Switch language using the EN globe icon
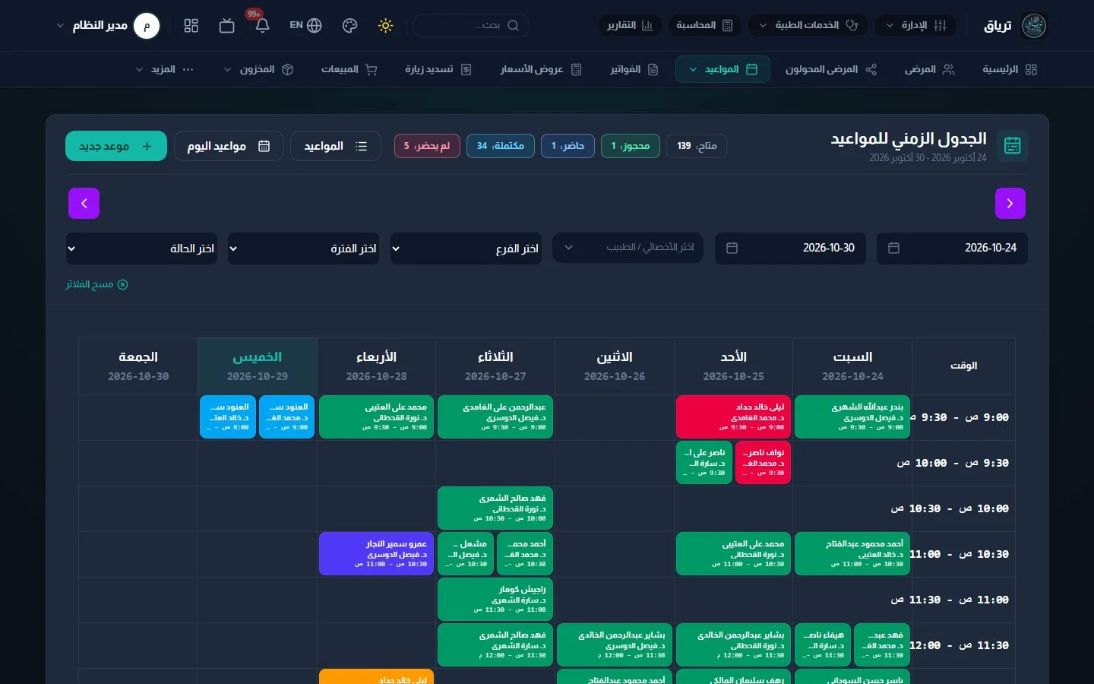 [x=306, y=26]
